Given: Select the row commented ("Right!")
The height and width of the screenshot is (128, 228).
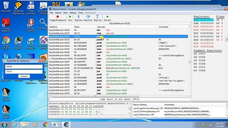Looking at the screenshot, I should 118,43.
